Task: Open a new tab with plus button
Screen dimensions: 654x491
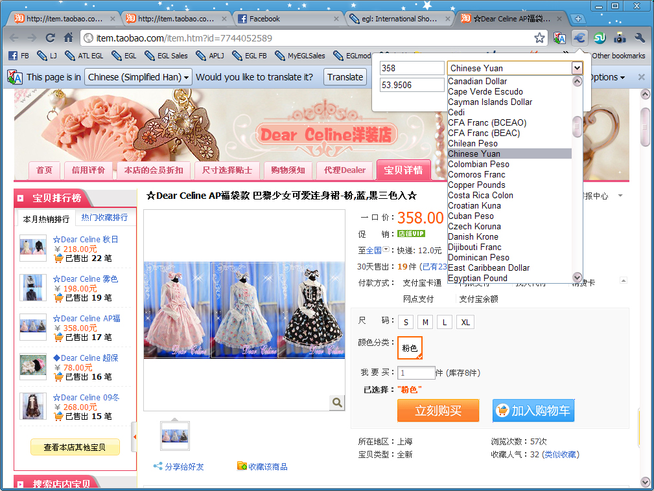Action: [x=578, y=19]
